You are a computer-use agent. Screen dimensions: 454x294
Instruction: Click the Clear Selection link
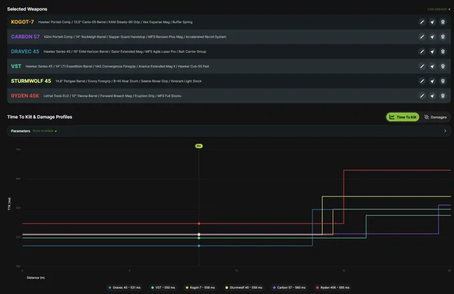point(439,9)
